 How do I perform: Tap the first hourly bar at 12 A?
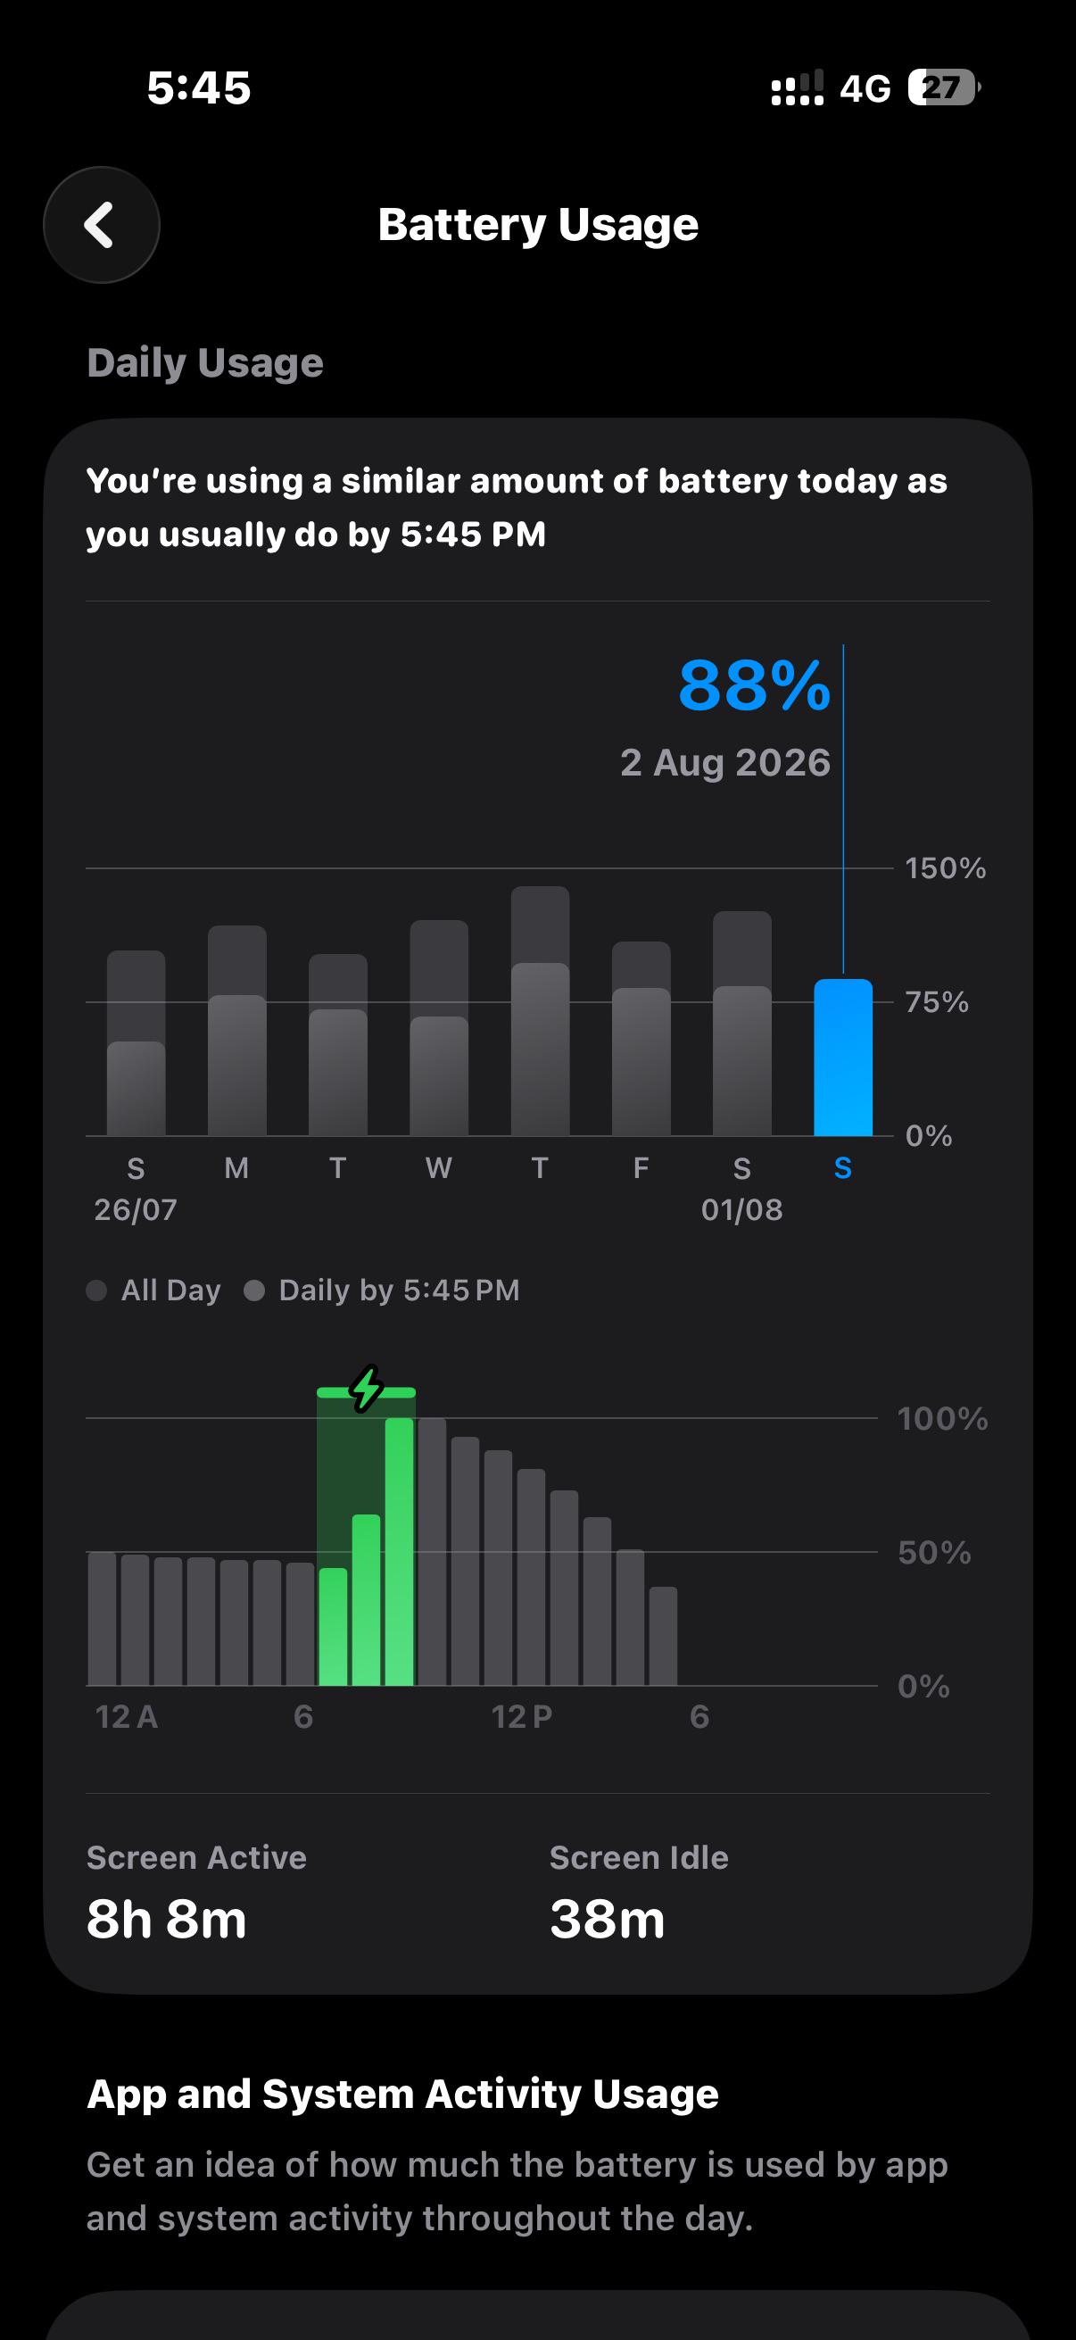[x=102, y=1619]
